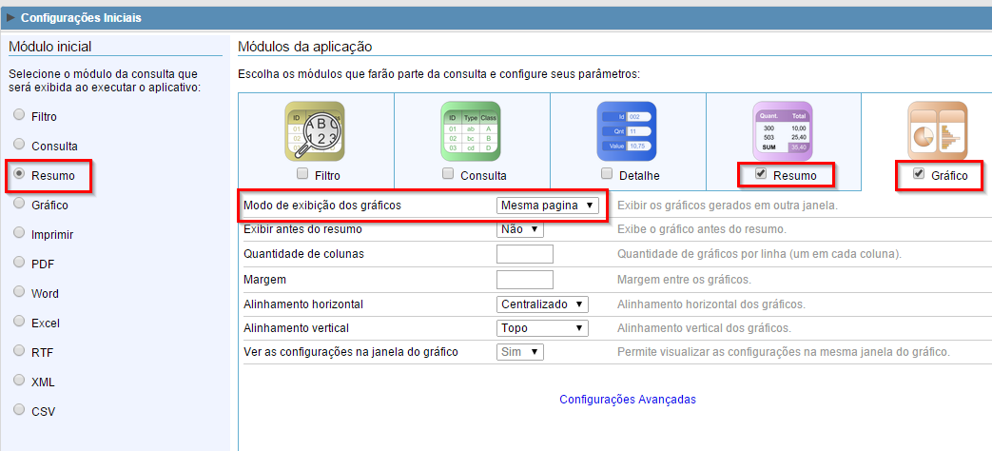Click the Quantidade de colunas input field
The height and width of the screenshot is (451, 992).
point(525,254)
